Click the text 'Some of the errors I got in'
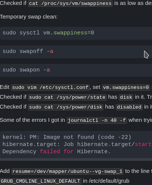Viewport: 152px width, 185px height. click(x=32, y=120)
